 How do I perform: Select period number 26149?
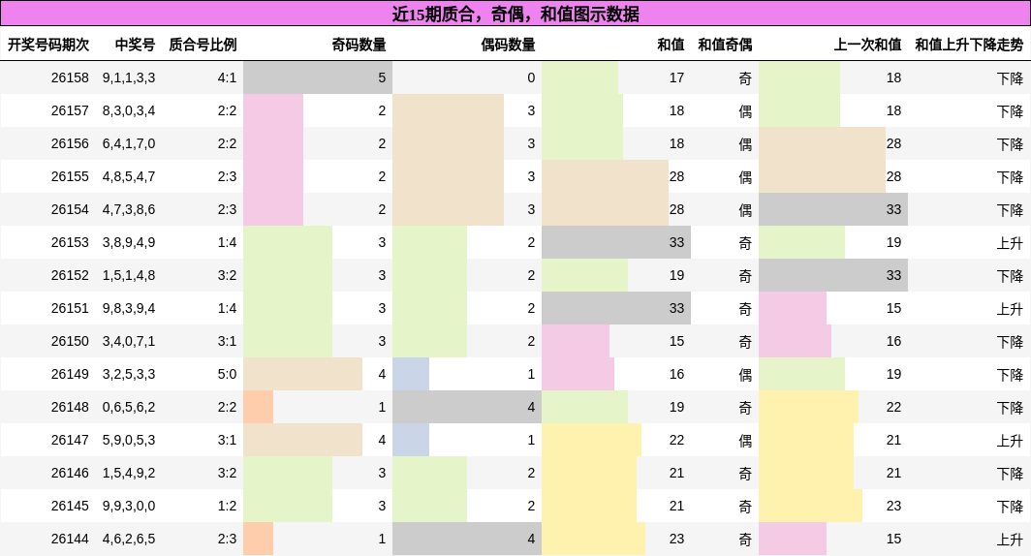[x=70, y=374]
